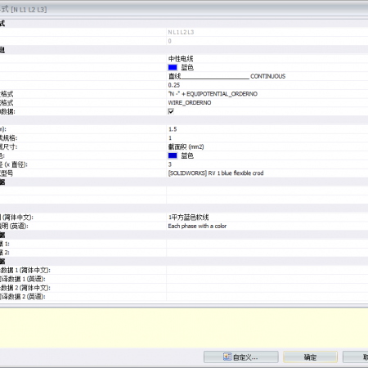Edit the 1平方蓝色软线 description field
This screenshot has width=368, height=368.
click(267, 218)
